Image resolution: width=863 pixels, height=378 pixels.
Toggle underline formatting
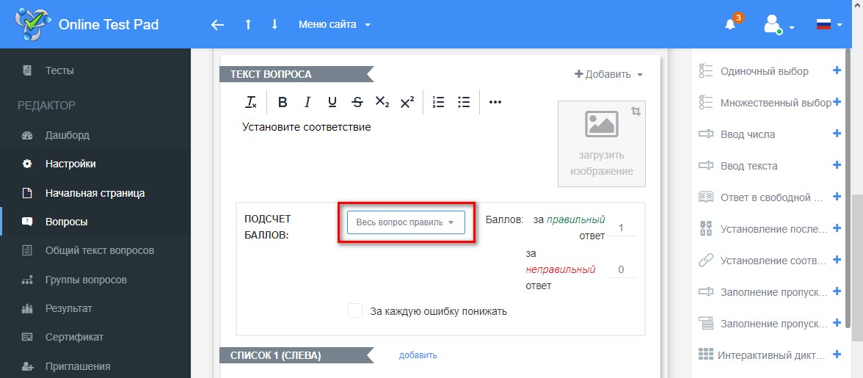pos(332,102)
